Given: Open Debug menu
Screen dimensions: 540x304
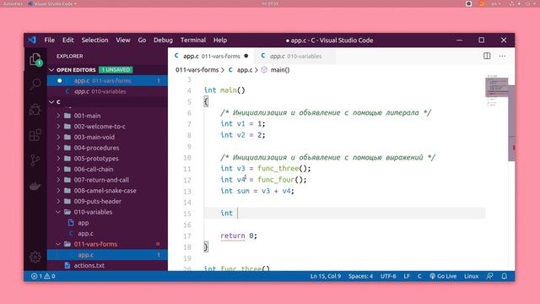Looking at the screenshot, I should 163,40.
